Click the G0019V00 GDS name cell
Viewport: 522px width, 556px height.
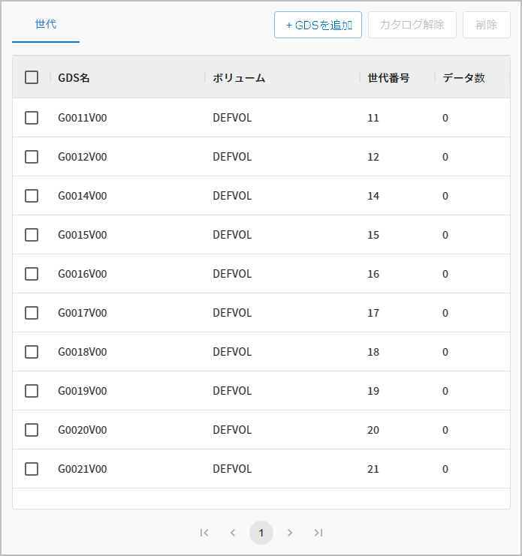click(x=83, y=391)
